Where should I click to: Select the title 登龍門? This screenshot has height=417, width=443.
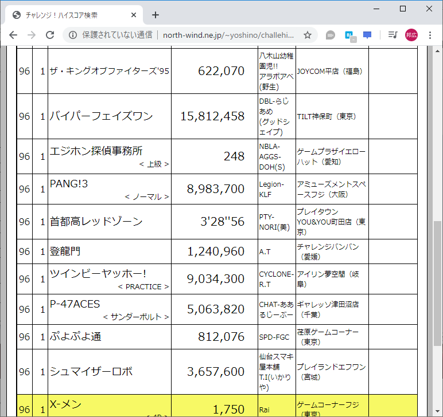[x=65, y=251]
